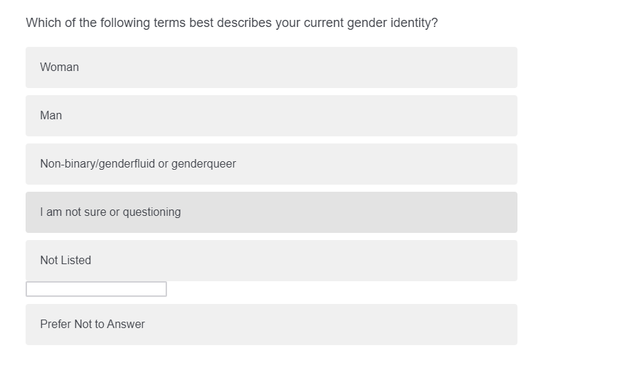
Task: Click the word "questioning" in the fourth option
Action: (152, 212)
